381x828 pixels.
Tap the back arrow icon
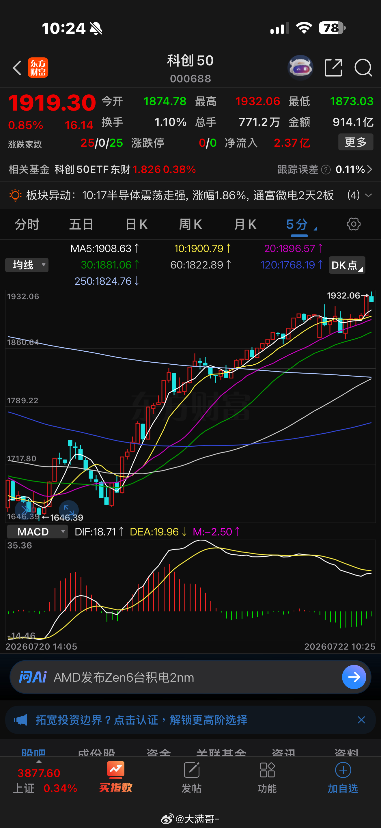(17, 68)
